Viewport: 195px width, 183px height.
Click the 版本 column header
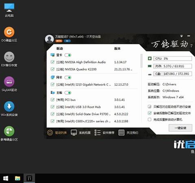[117, 48]
